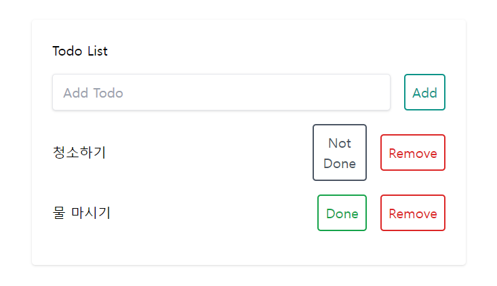
Task: Delete the first todo using its Remove button
Action: pos(413,152)
